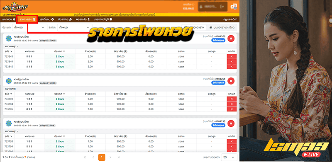Screen dimensions: 332x162
Task: Delete bet slip #104258 with trash button
Action: (x=231, y=81)
